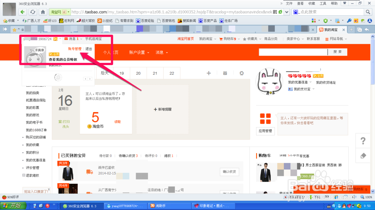This screenshot has height=210, width=375.
Task: Open 联系客服 link
Action: 313,39
